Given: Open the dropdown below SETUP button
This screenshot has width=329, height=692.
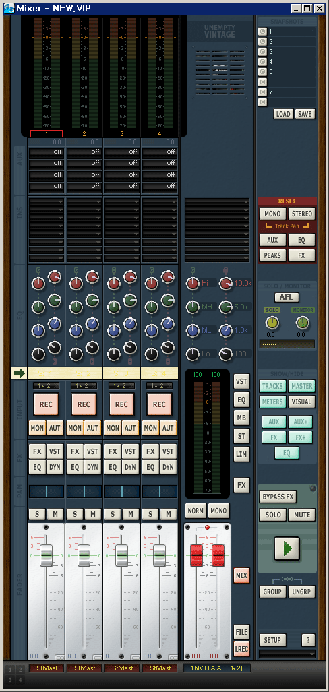Looking at the screenshot, I should 287,654.
